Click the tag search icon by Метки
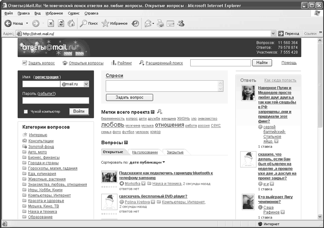The image size is (324, 228). (160, 112)
